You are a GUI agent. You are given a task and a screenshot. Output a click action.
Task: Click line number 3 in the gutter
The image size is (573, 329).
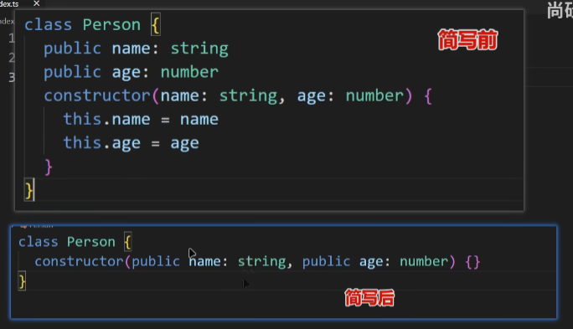(12, 77)
